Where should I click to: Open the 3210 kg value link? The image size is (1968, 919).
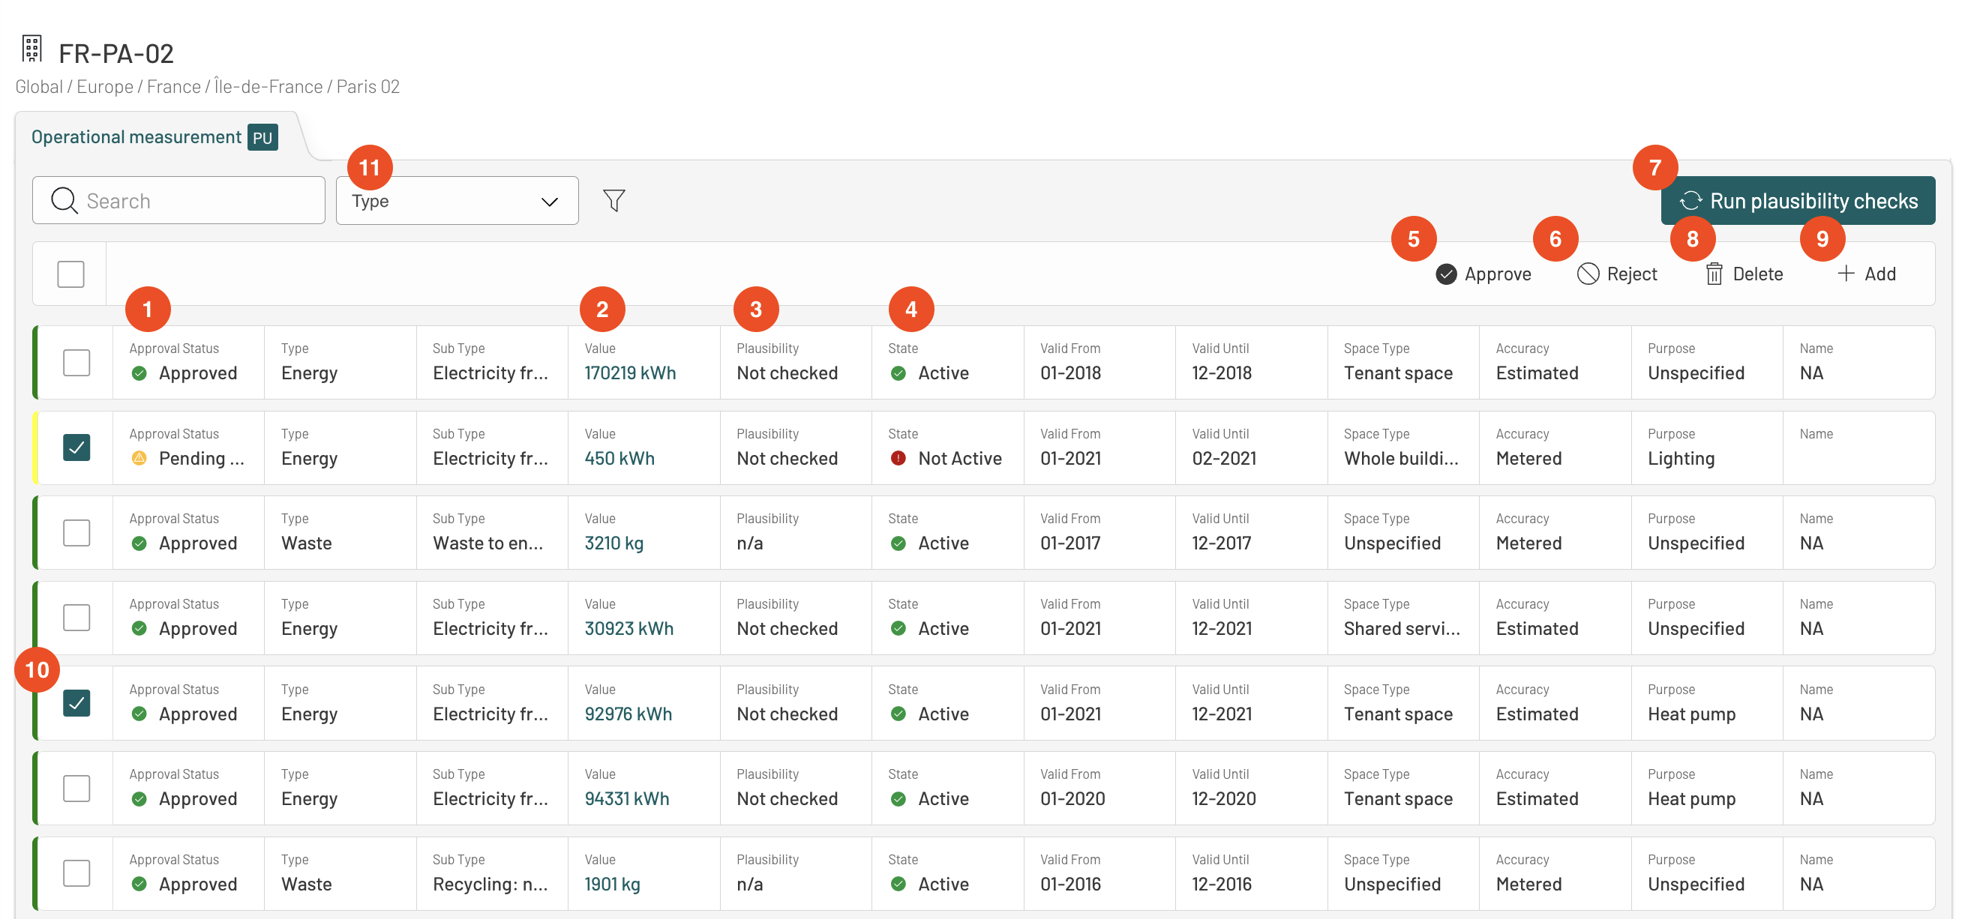click(x=614, y=543)
